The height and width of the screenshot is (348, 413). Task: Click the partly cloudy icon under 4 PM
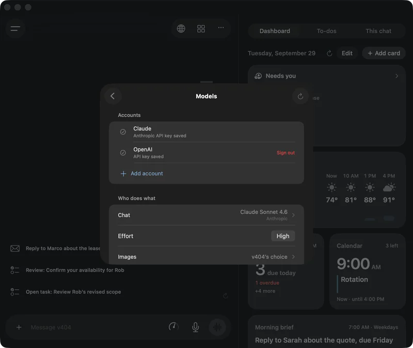coord(389,187)
